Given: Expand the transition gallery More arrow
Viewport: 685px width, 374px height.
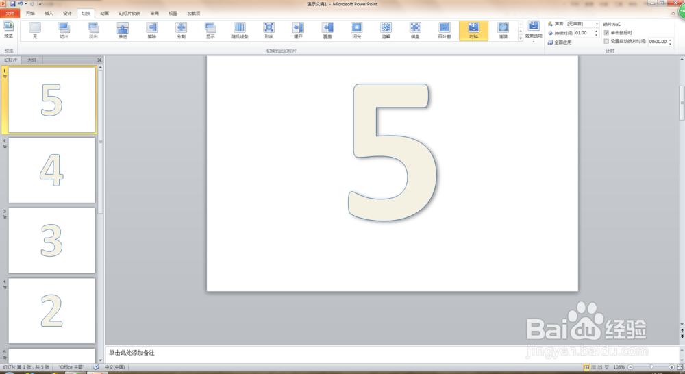Looking at the screenshot, I should [x=521, y=38].
